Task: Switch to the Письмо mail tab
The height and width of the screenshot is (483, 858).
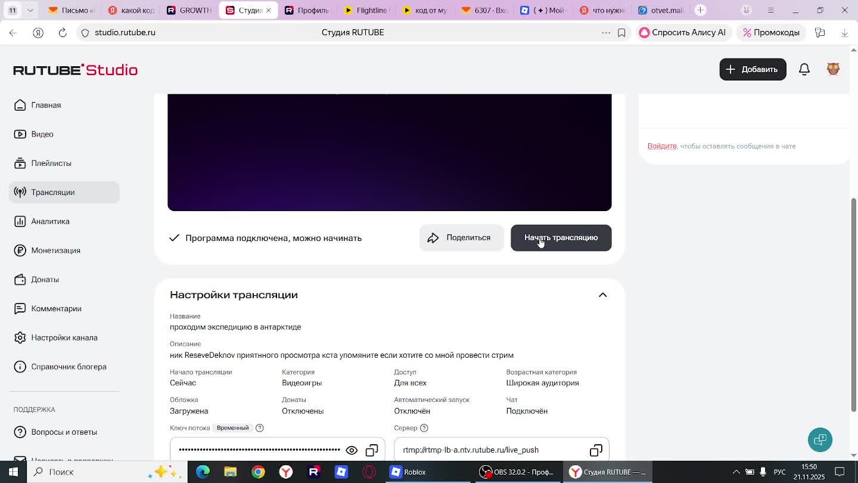Action: tap(70, 10)
